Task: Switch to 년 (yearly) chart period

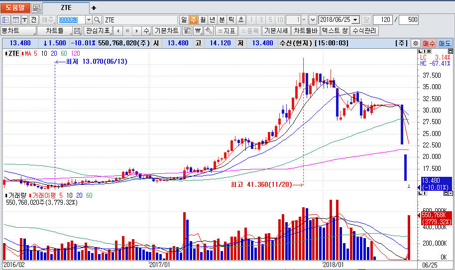Action: coord(213,20)
